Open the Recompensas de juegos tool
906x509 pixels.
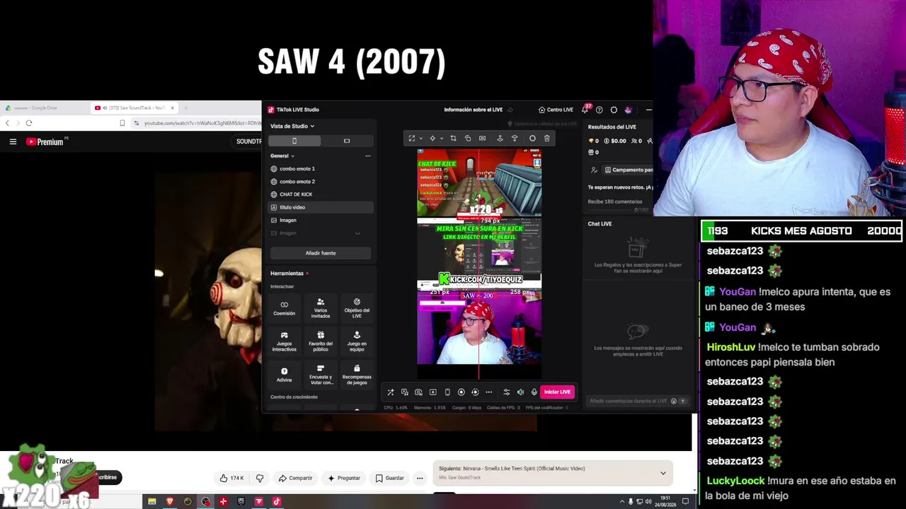pos(357,374)
